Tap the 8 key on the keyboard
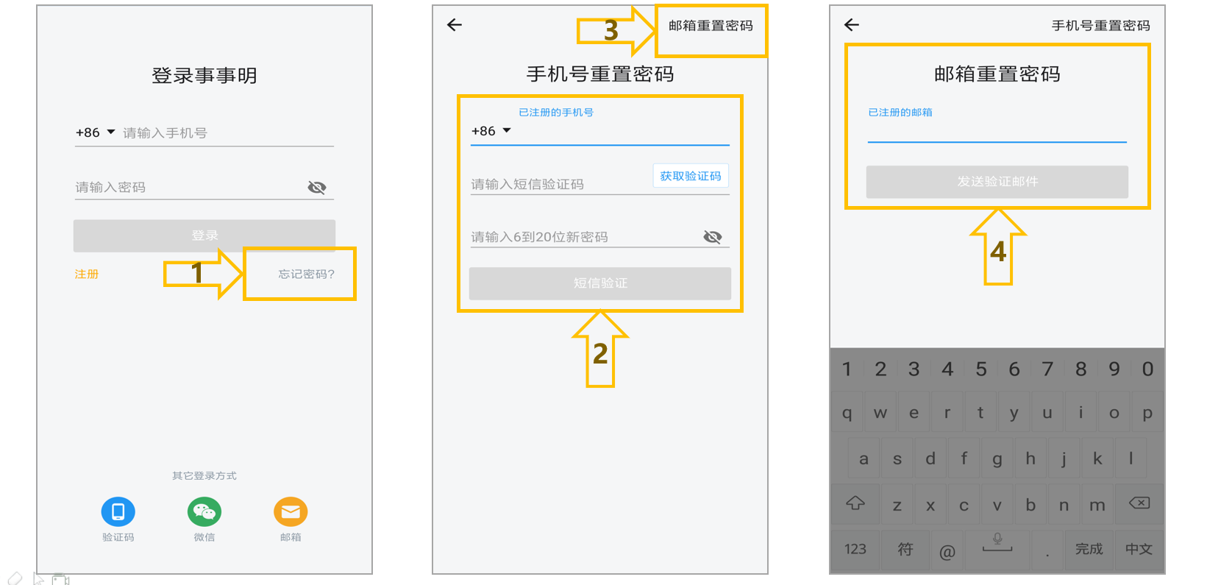The height and width of the screenshot is (585, 1207). coord(1080,369)
